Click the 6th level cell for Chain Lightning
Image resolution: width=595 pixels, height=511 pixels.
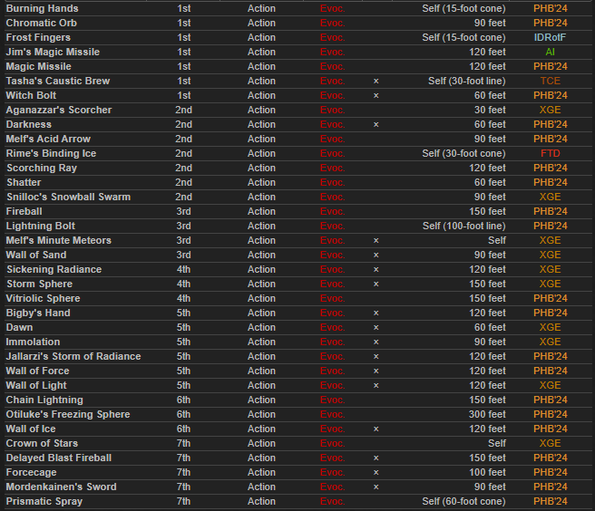pyautogui.click(x=183, y=400)
